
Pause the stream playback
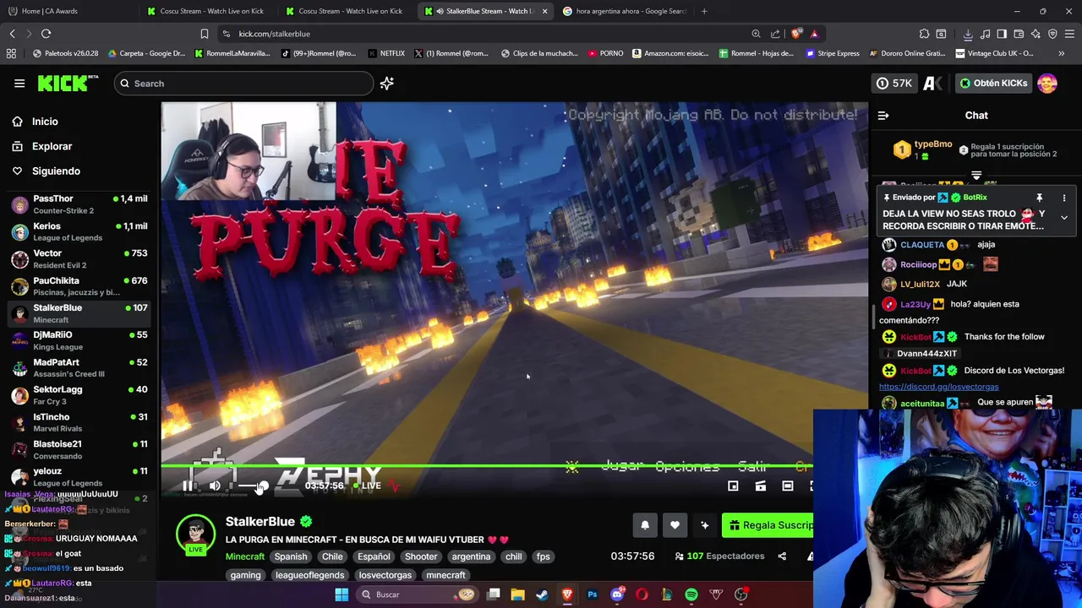188,486
